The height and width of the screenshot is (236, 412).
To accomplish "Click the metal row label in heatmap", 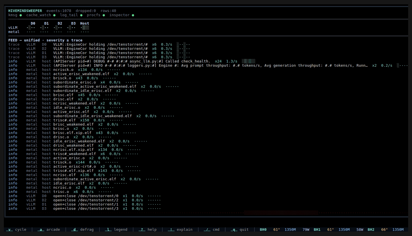I will pyautogui.click(x=14, y=32).
